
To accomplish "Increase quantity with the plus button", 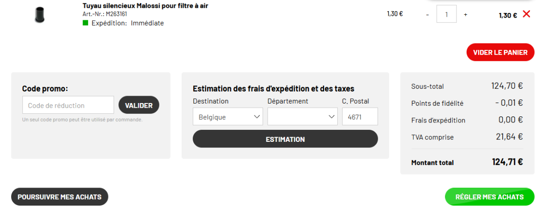I will (466, 15).
